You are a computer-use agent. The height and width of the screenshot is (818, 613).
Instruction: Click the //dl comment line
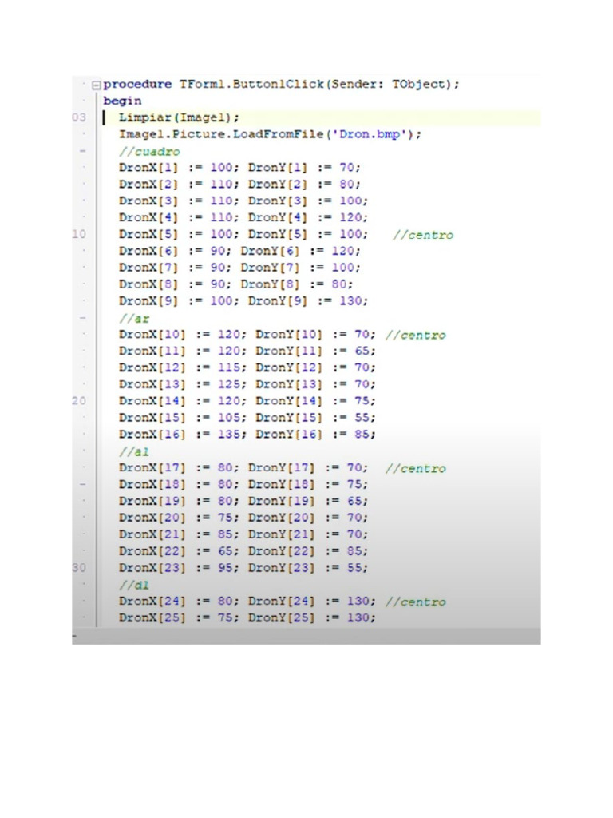134,586
